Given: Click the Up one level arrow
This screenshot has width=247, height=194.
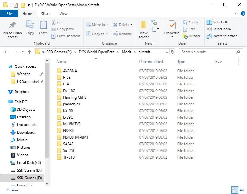Looking at the screenshot, I should click(30, 52).
